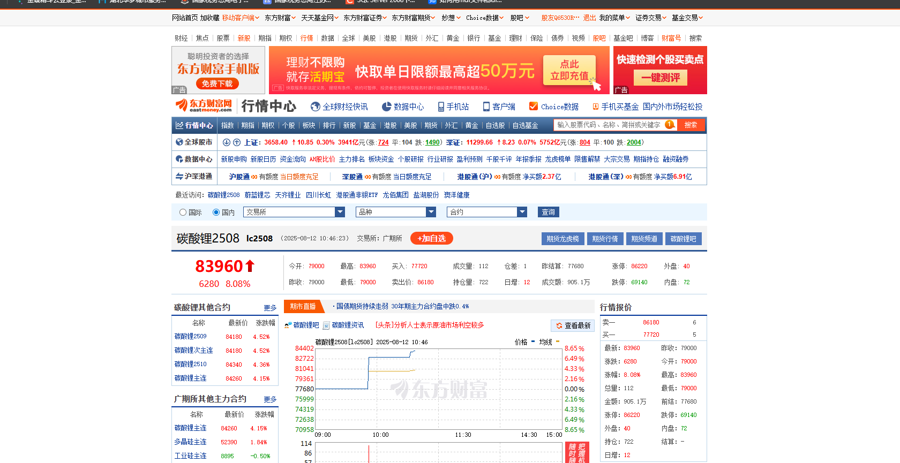
Task: Open 港股 tab in market nav
Action: [x=391, y=125]
